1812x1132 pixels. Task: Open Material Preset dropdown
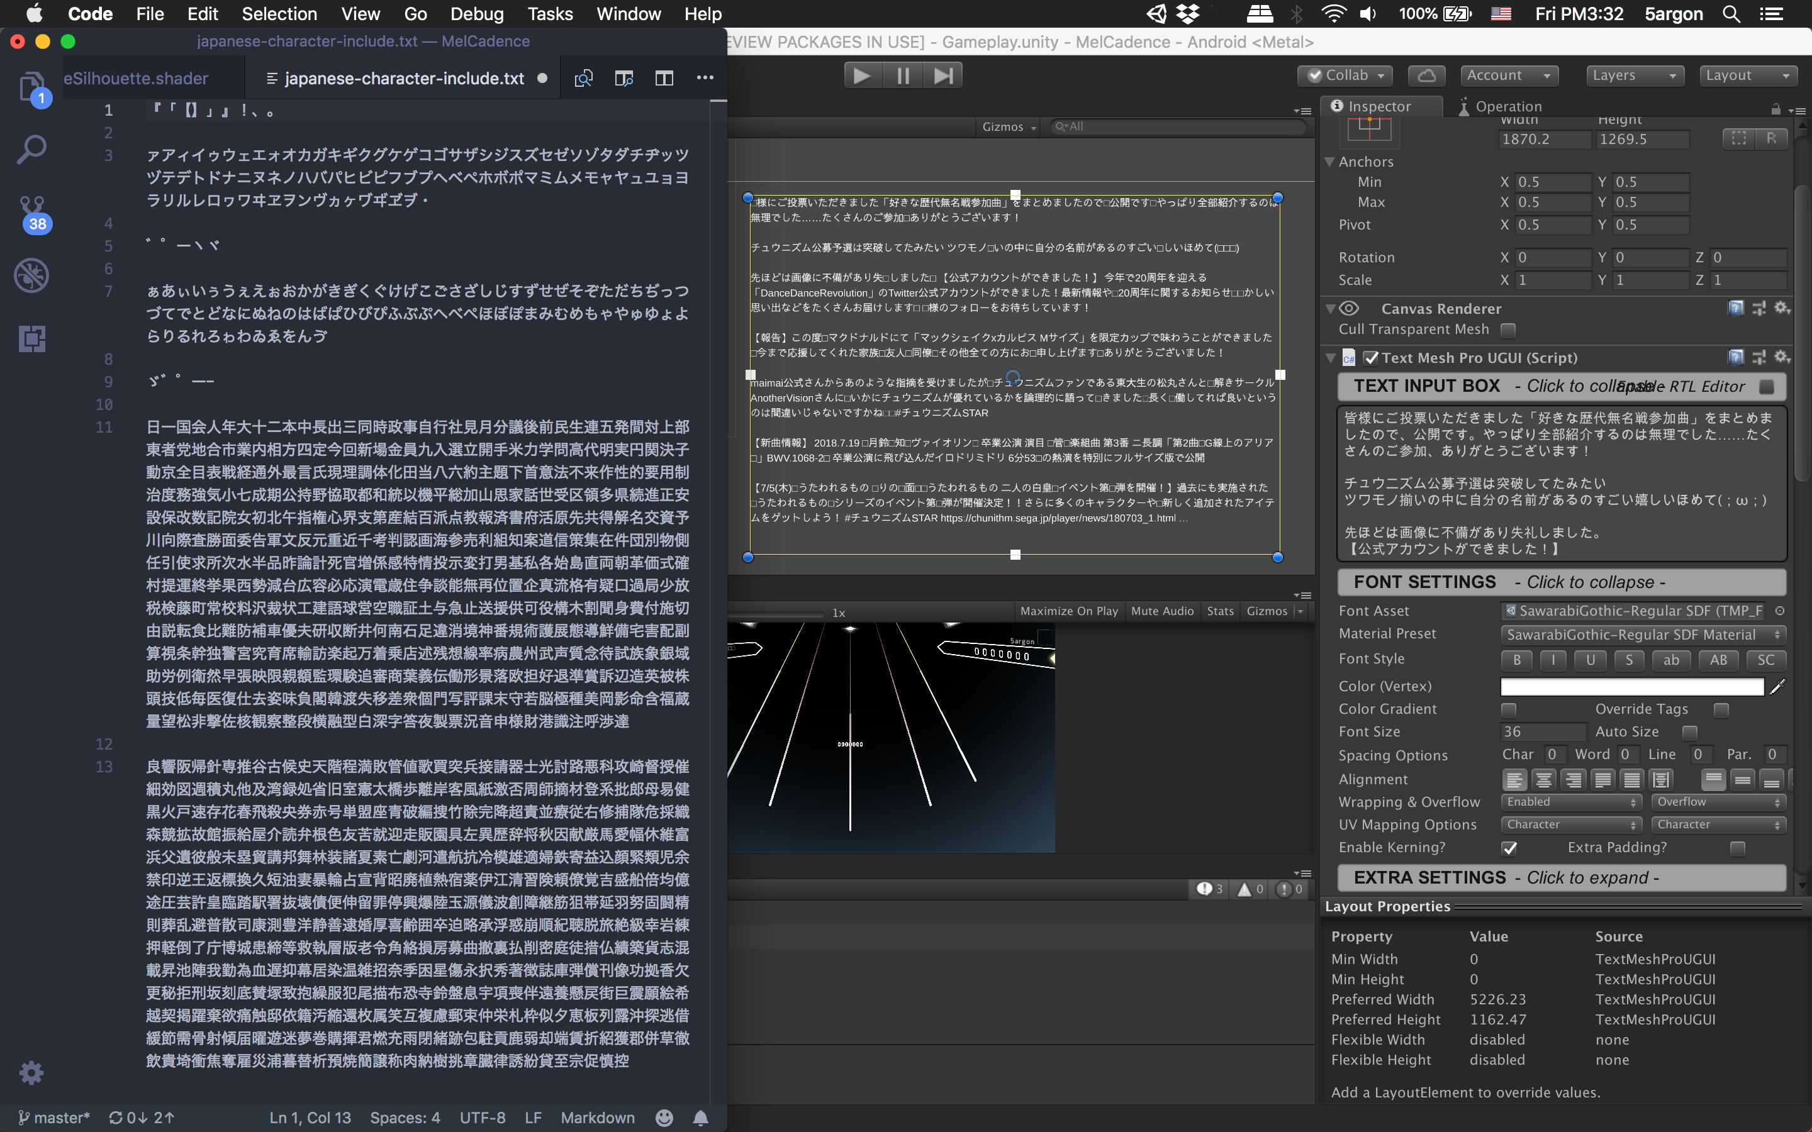pos(1643,635)
